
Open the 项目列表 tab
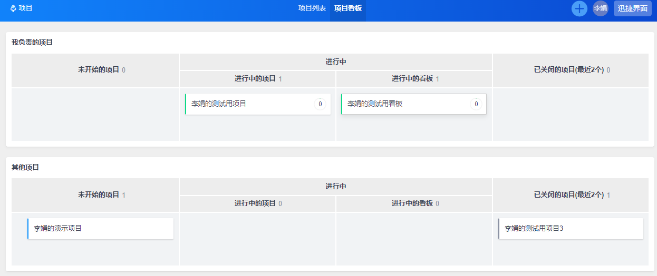[x=312, y=8]
